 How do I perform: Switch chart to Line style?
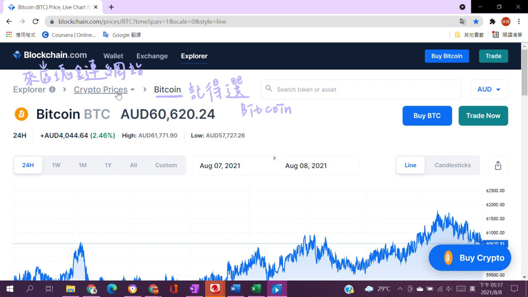[x=410, y=165]
